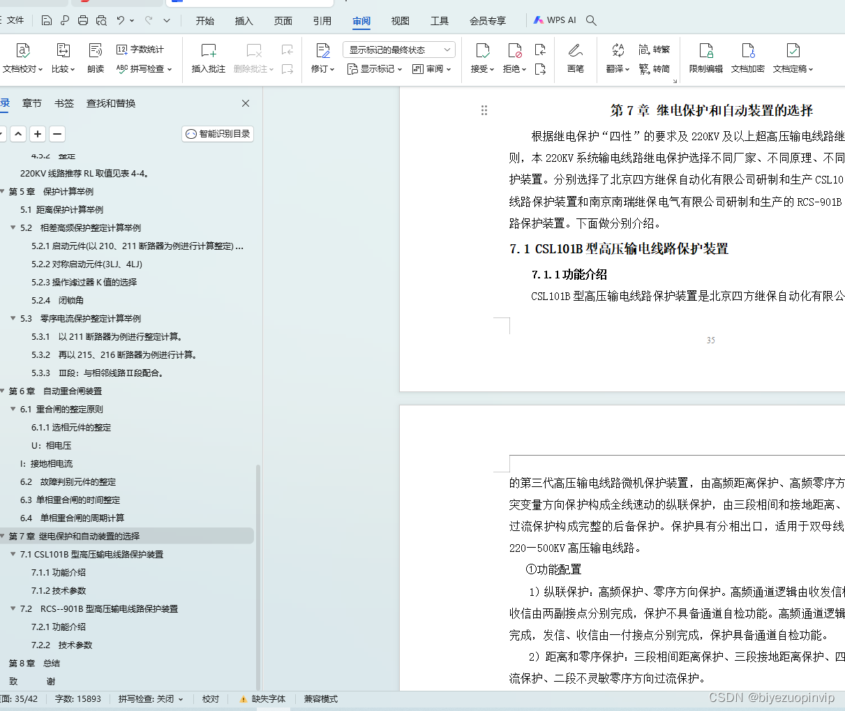Open 拼写检查: 关闭 status bar dropdown
Screen dimensions: 845x711
pos(151,698)
